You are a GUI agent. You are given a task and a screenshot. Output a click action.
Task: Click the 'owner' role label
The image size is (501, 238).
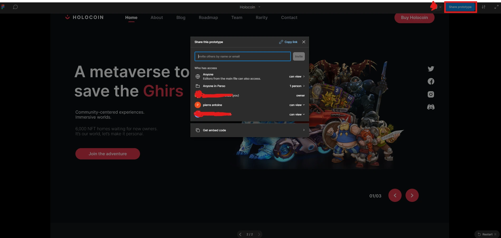tap(300, 95)
